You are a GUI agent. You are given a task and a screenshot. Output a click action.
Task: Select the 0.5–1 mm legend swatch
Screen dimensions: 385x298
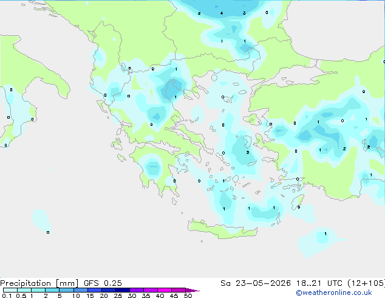point(24,290)
